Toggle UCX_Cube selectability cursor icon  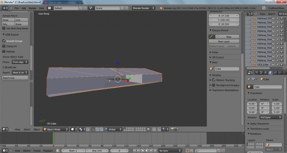(x=277, y=65)
